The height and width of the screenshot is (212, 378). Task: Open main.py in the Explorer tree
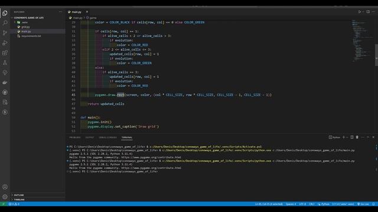26,31
